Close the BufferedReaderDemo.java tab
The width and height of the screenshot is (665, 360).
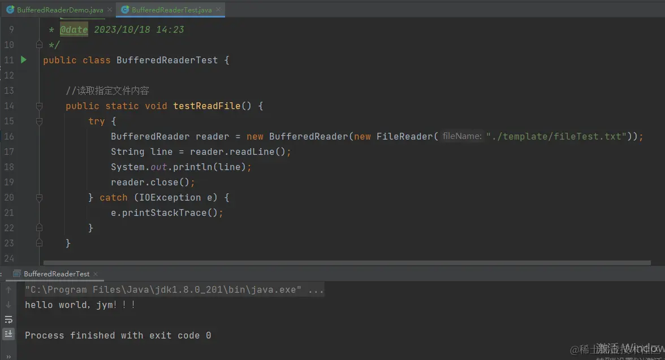click(110, 10)
